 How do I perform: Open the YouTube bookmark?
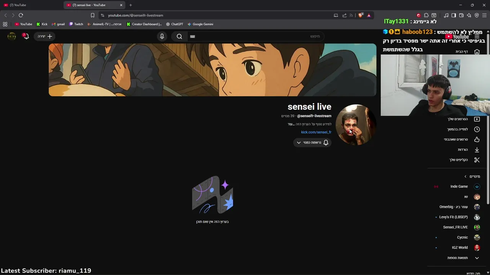[23, 24]
